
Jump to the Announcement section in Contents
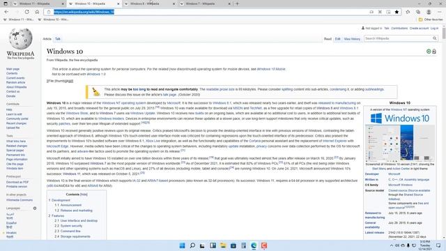tap(71, 205)
